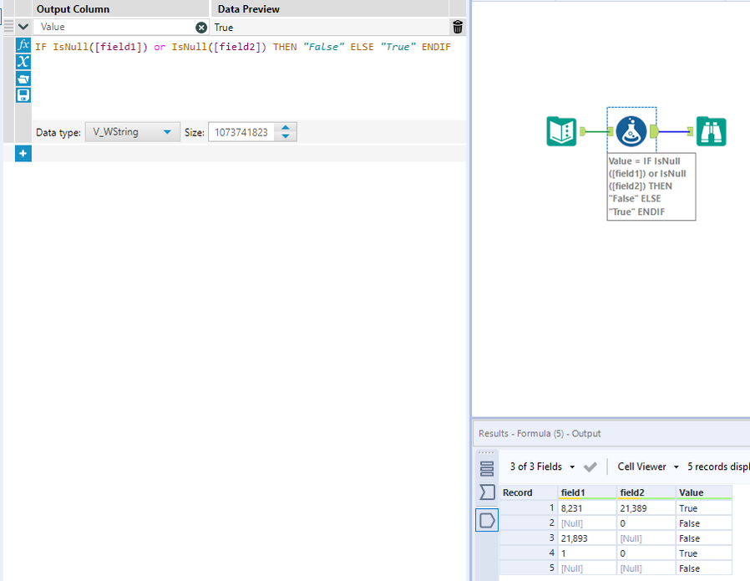The width and height of the screenshot is (750, 581).
Task: Click the Size input field
Action: click(241, 132)
